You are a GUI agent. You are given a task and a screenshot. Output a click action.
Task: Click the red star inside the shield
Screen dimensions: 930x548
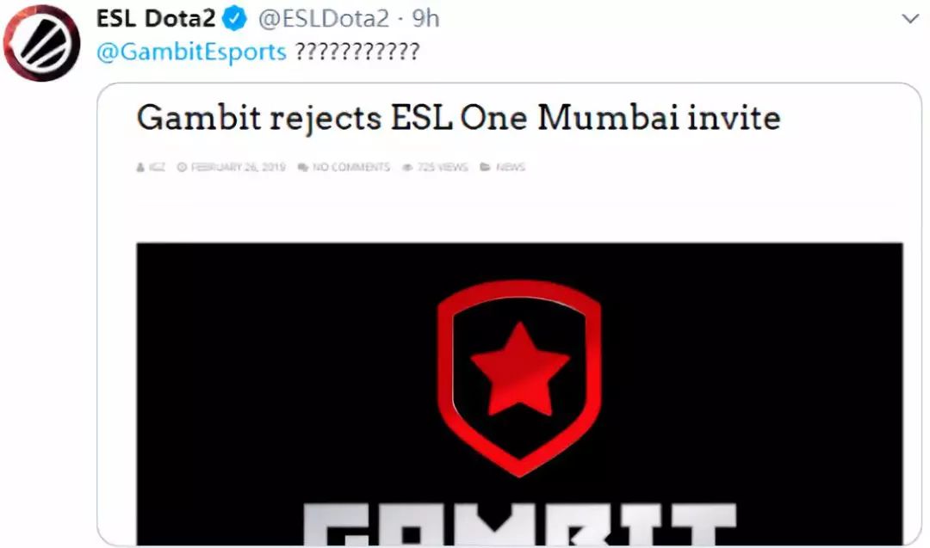519,368
